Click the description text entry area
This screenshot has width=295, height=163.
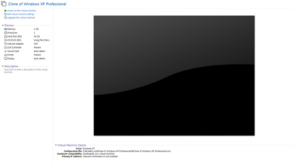(x=26, y=71)
